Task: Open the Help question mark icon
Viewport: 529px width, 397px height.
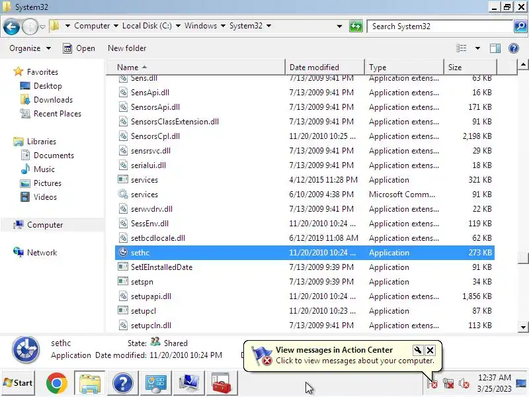Action: [x=514, y=48]
